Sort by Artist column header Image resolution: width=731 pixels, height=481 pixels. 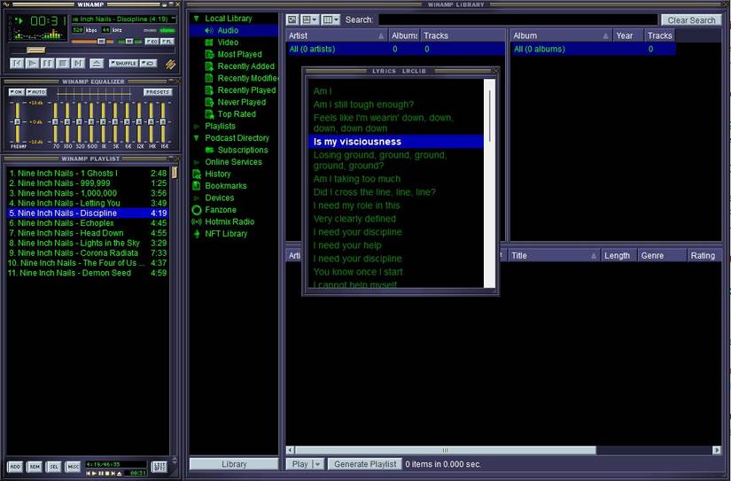coord(337,35)
